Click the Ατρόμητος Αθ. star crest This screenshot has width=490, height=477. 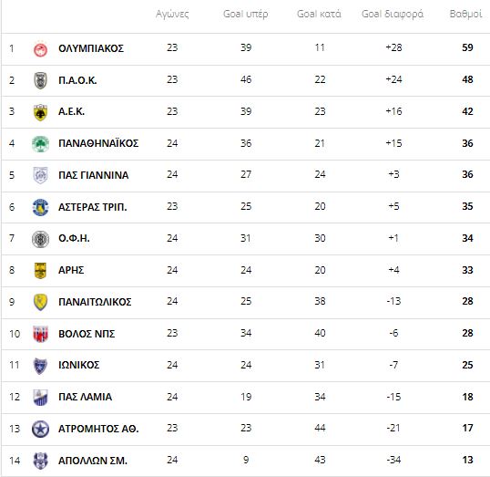click(40, 429)
